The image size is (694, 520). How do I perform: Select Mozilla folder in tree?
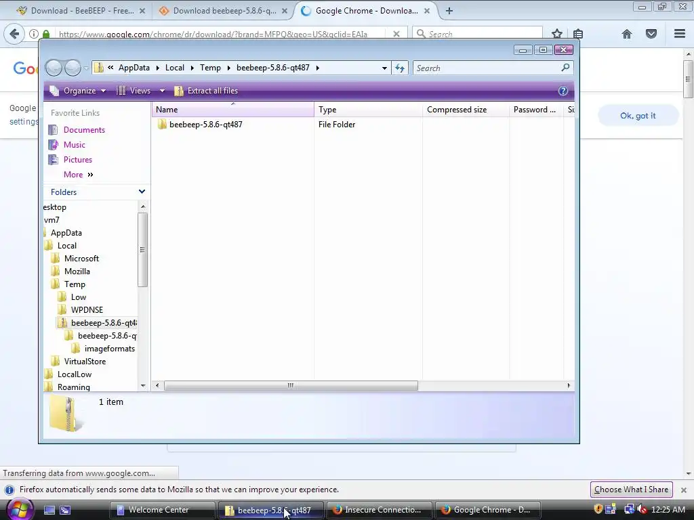[x=77, y=271]
